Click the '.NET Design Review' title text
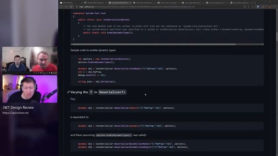 18,107
